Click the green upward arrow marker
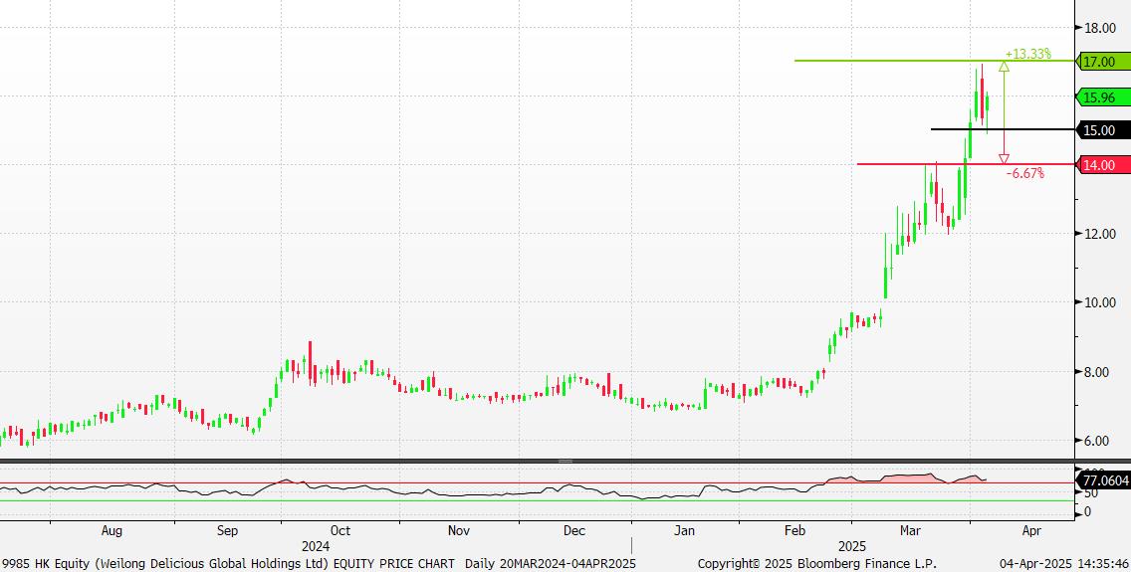1131x572 pixels. point(1004,67)
